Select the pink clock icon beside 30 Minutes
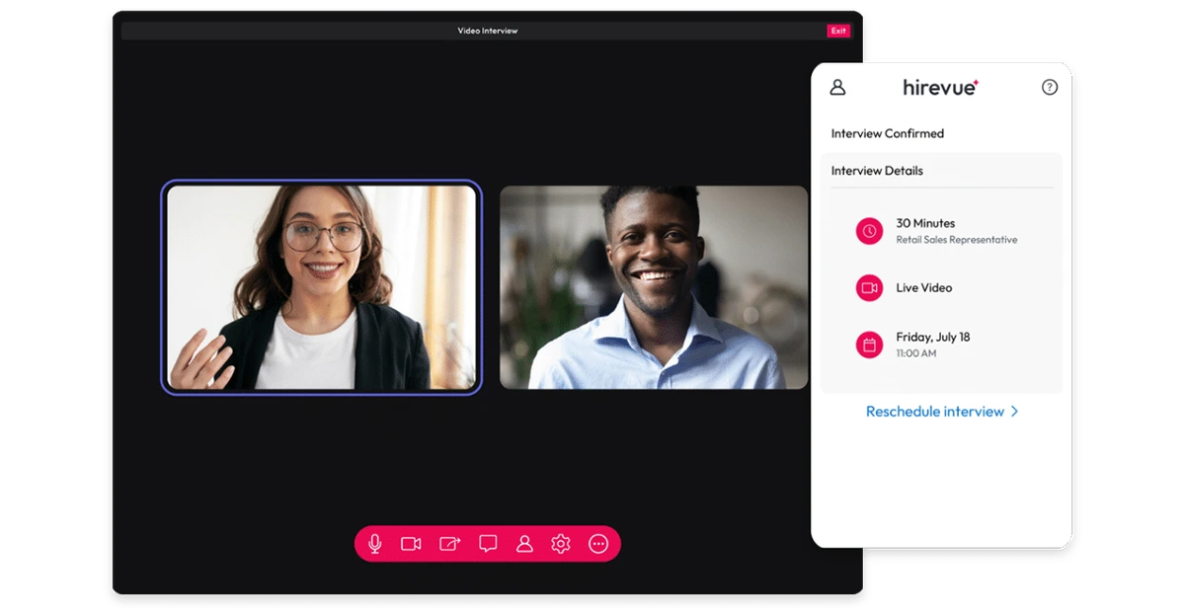The height and width of the screenshot is (616, 1185). point(869,231)
